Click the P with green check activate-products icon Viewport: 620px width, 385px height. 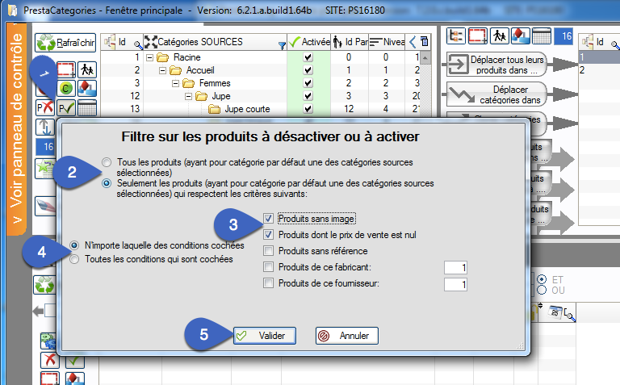(66, 107)
